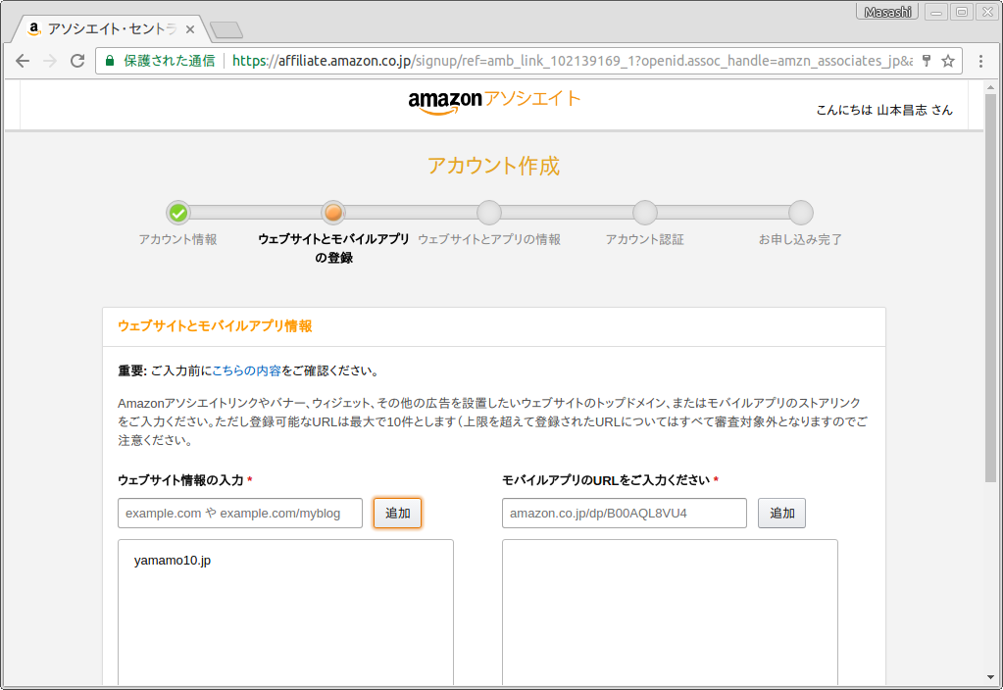This screenshot has height=690, width=1003.
Task: Click 追加 next to website field
Action: coord(397,514)
